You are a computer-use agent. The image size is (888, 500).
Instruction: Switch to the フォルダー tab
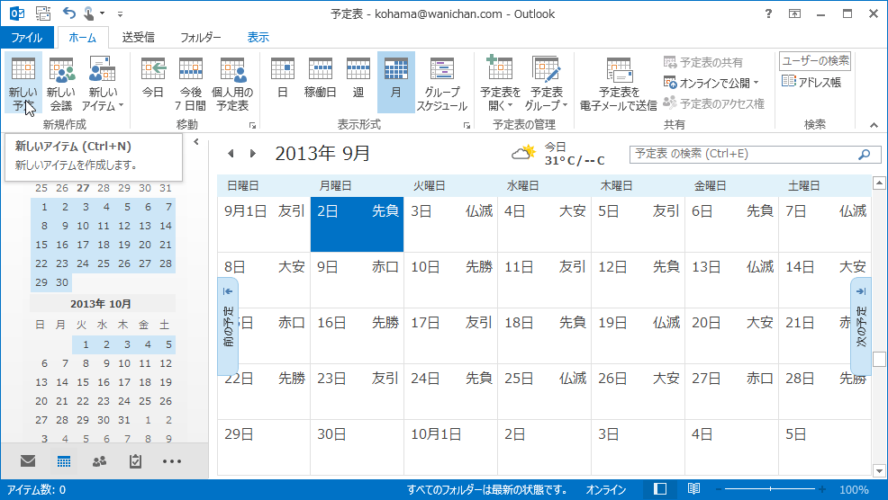click(x=201, y=38)
